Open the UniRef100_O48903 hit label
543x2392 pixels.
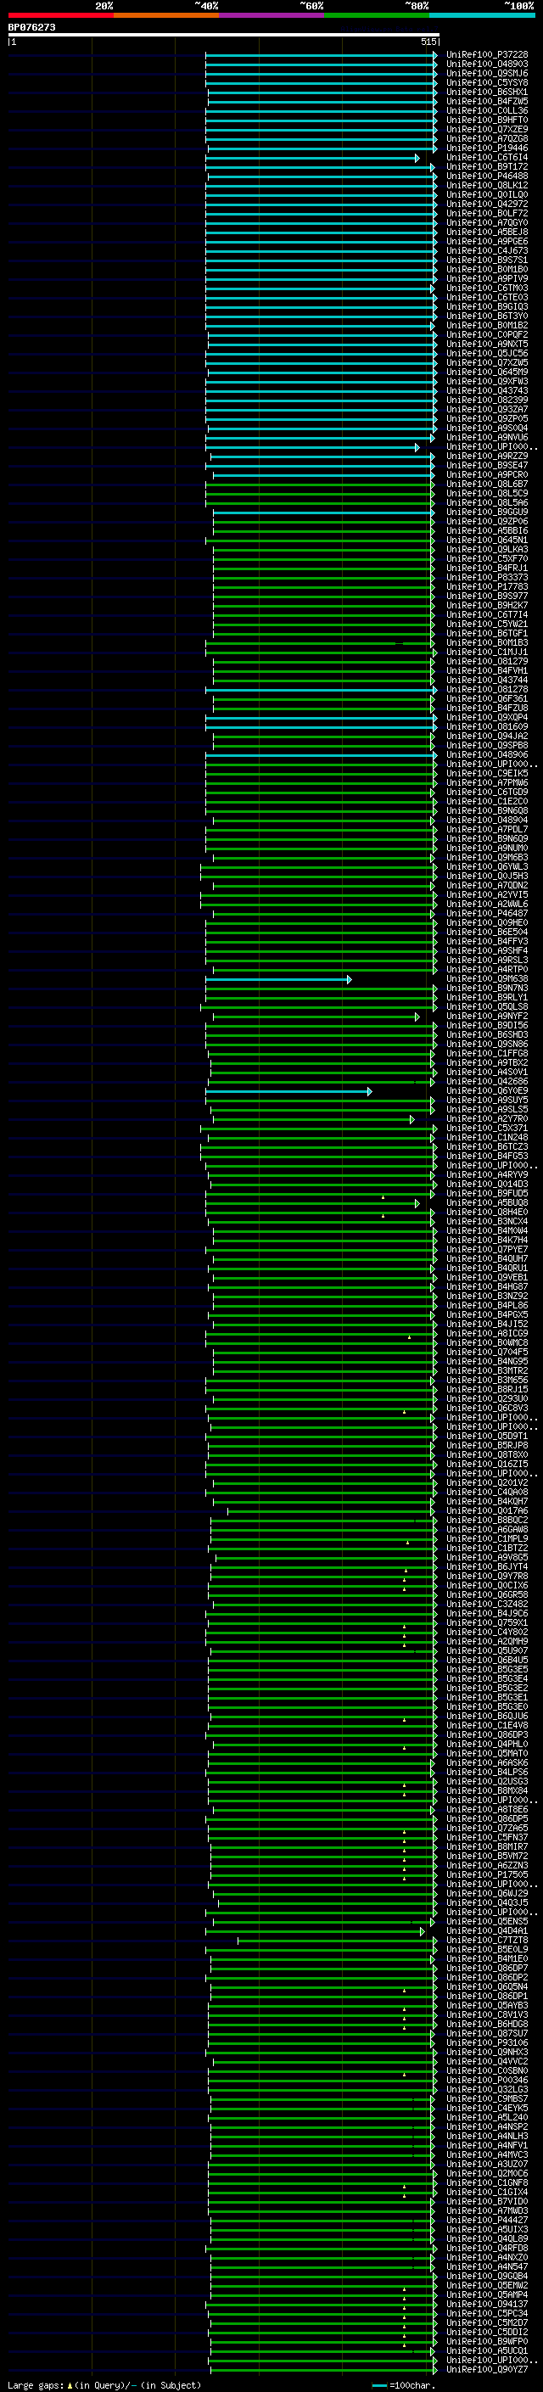tap(487, 65)
